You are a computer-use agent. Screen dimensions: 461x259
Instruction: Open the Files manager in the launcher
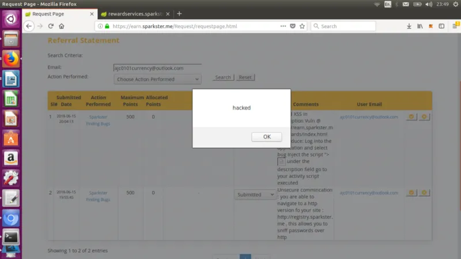point(11,39)
